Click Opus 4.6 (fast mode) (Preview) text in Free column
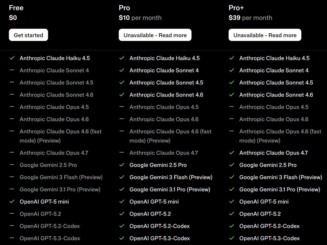 pyautogui.click(x=60, y=136)
